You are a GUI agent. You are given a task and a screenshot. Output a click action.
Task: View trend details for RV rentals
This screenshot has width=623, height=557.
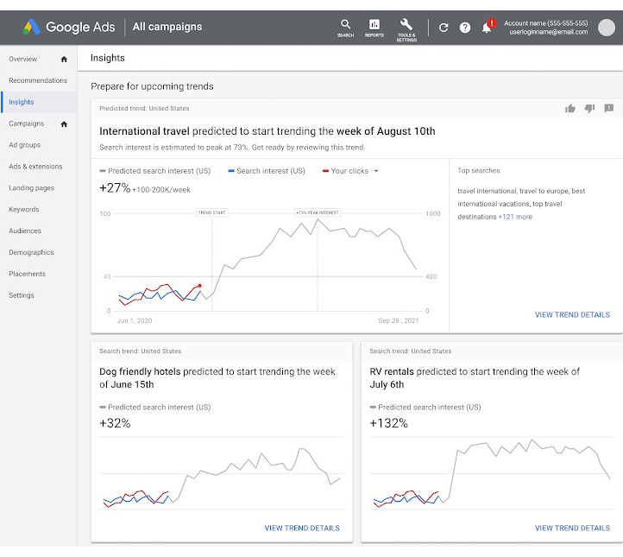pos(572,528)
